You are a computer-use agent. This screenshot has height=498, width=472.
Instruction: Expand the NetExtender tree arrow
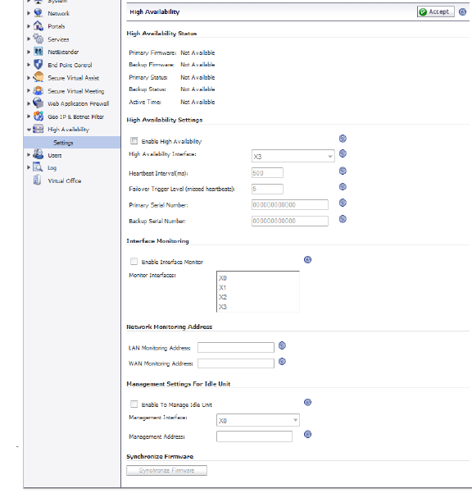coord(29,52)
